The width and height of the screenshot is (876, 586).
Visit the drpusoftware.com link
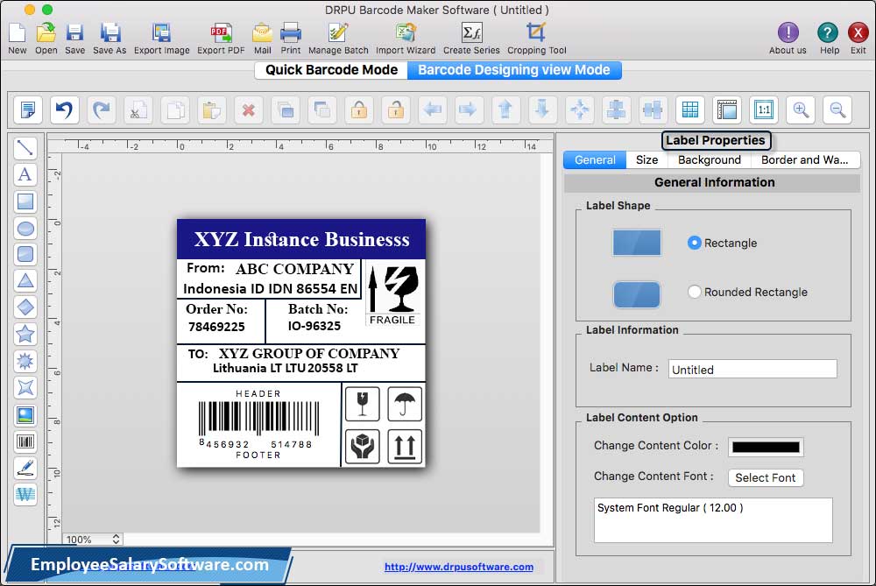coord(459,567)
